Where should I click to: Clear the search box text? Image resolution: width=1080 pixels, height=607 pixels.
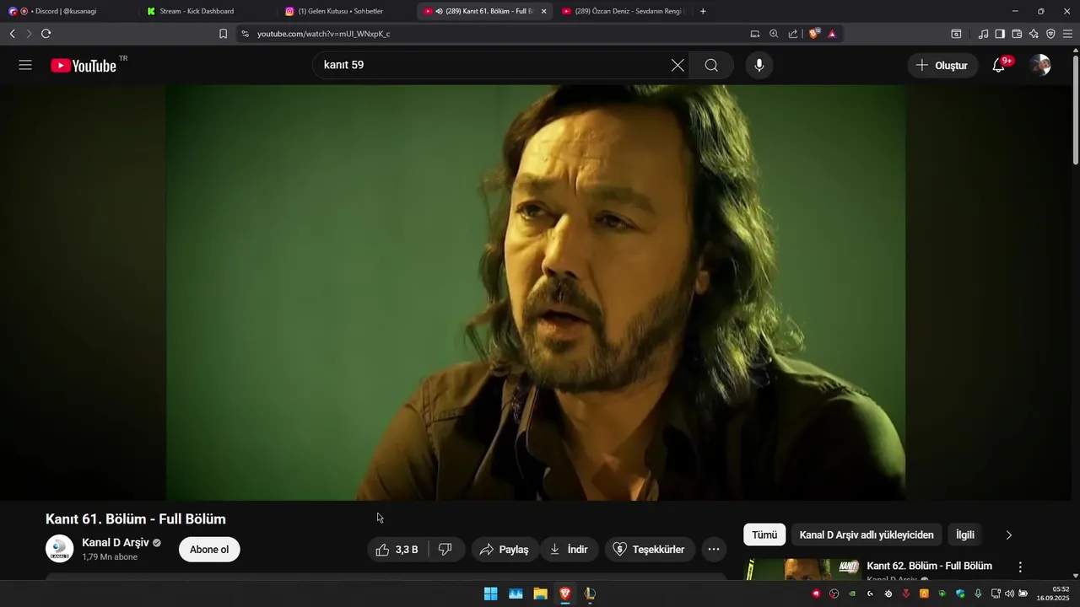coord(678,65)
